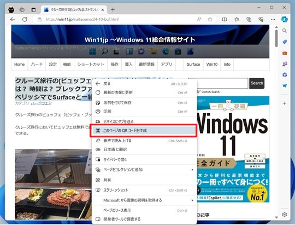View site information lock icon
Image resolution: width=295 pixels, height=225 pixels.
pos(39,19)
